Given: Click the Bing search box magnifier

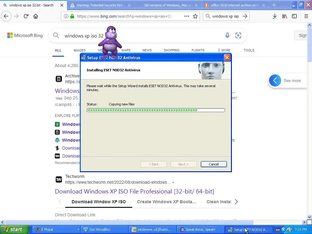Looking at the screenshot, I should coord(56,35).
